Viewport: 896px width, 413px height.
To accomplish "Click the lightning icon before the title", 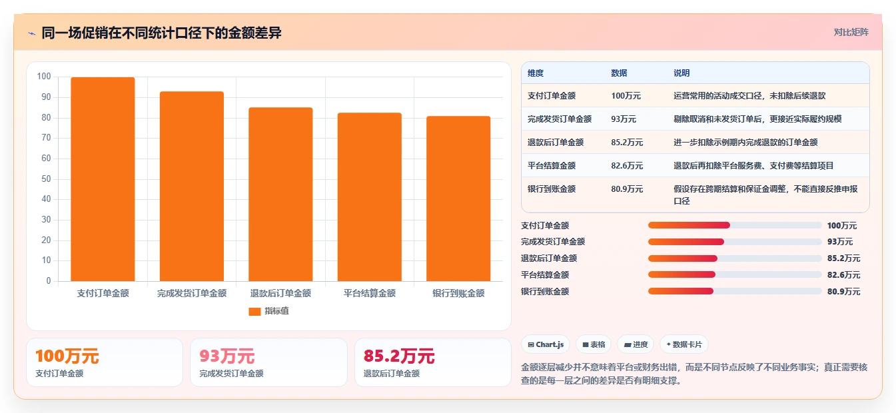I will pos(31,33).
